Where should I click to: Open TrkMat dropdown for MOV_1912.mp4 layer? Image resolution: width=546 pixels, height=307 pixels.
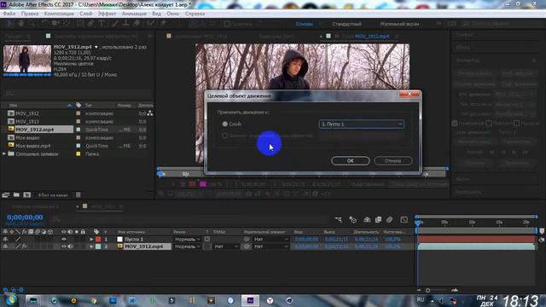[x=226, y=246]
